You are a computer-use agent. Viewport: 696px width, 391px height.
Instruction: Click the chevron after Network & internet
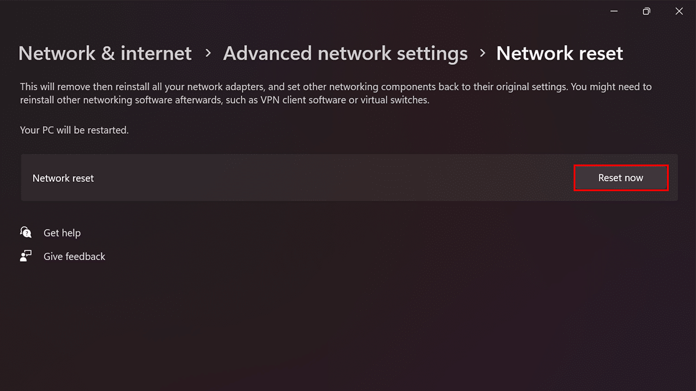pyautogui.click(x=208, y=53)
